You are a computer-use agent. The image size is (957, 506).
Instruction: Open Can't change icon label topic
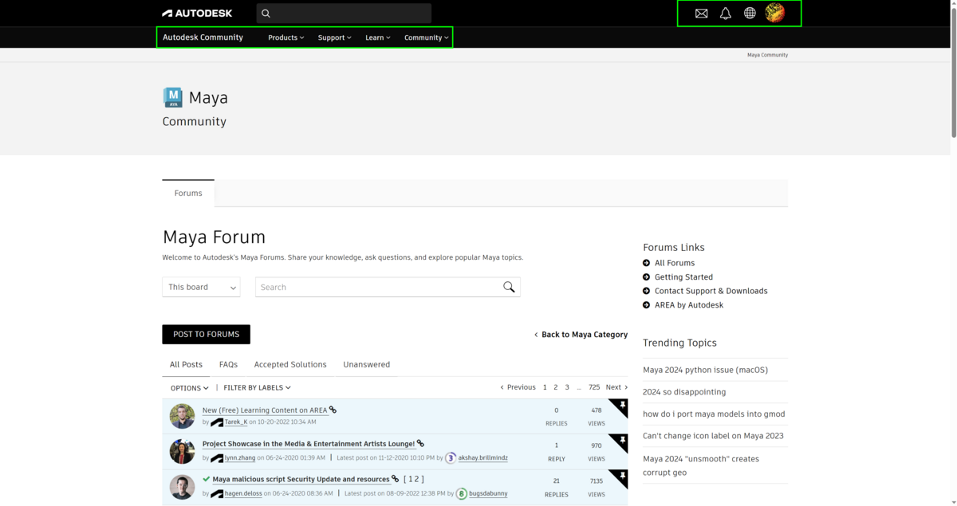tap(713, 436)
